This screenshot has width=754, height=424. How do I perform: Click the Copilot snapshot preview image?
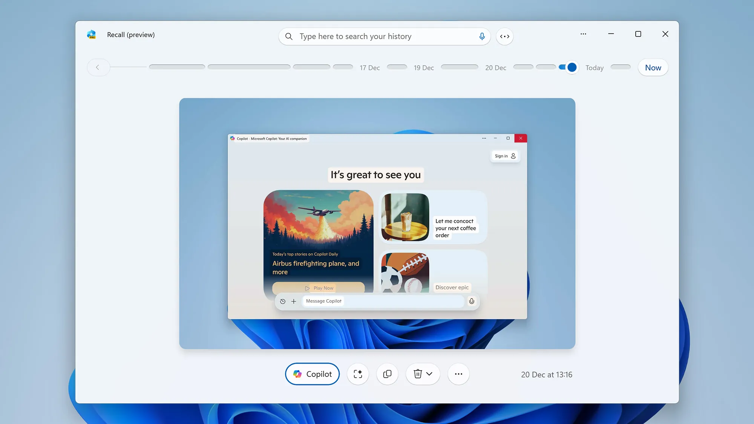(x=377, y=223)
